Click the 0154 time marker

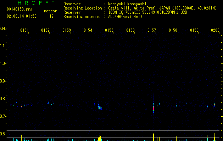click(88, 30)
